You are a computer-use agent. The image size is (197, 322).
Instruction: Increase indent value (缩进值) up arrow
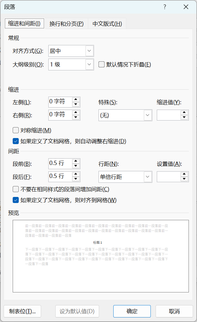tap(184, 113)
